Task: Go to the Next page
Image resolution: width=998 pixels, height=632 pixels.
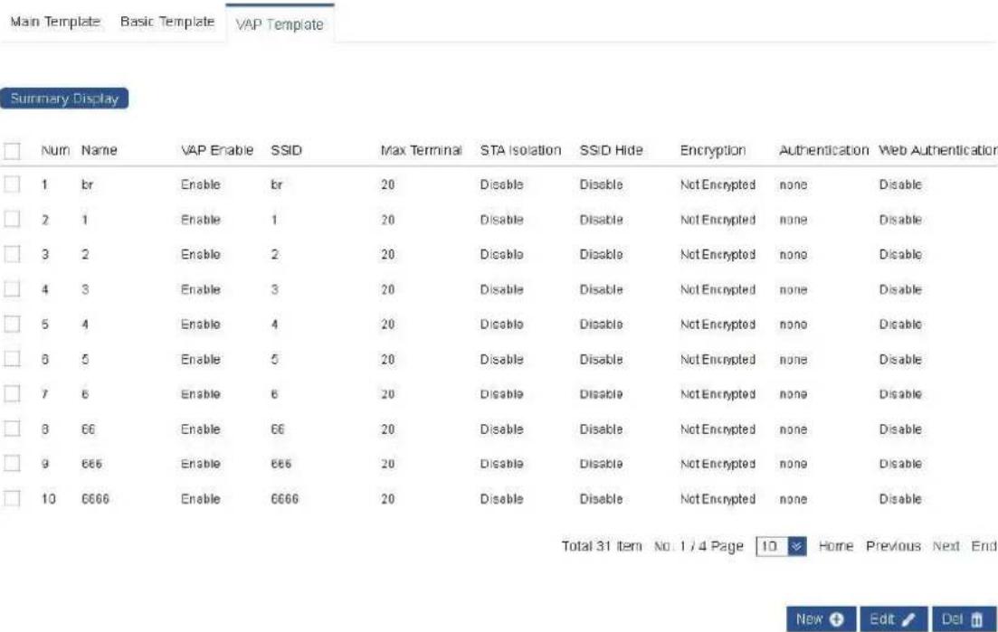Action: point(946,546)
